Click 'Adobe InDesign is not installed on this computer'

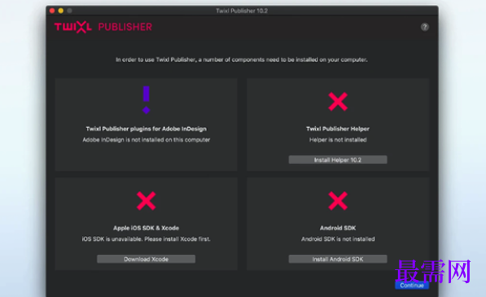click(x=147, y=140)
